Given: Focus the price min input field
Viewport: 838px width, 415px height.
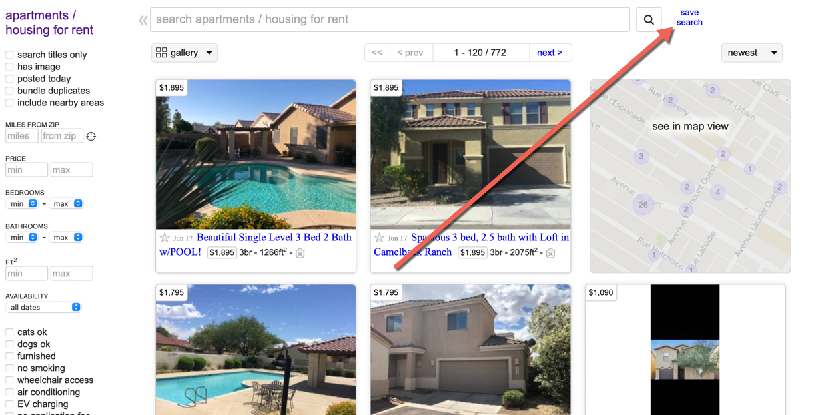Looking at the screenshot, I should click(x=27, y=170).
